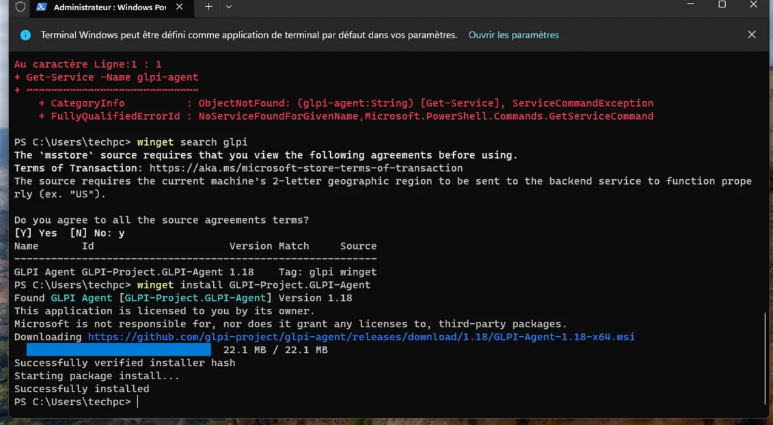This screenshot has height=425, width=773.
Task: Click the 'CategoryInfo' error line
Action: tap(346, 103)
